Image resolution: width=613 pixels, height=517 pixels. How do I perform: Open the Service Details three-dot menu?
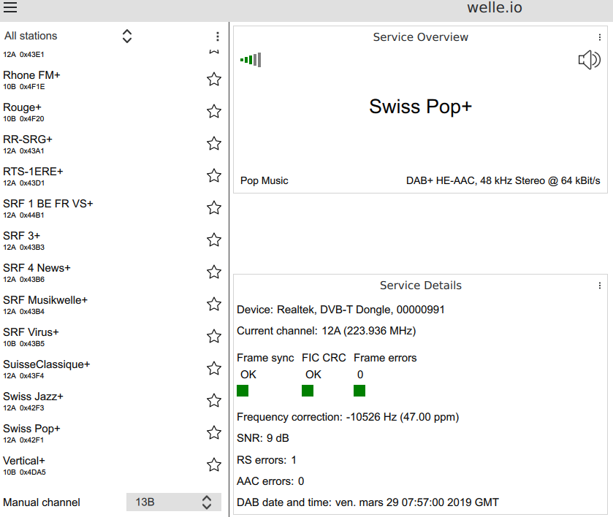pyautogui.click(x=599, y=286)
